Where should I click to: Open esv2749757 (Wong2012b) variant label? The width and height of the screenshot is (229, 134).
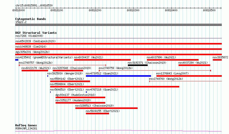36,63
